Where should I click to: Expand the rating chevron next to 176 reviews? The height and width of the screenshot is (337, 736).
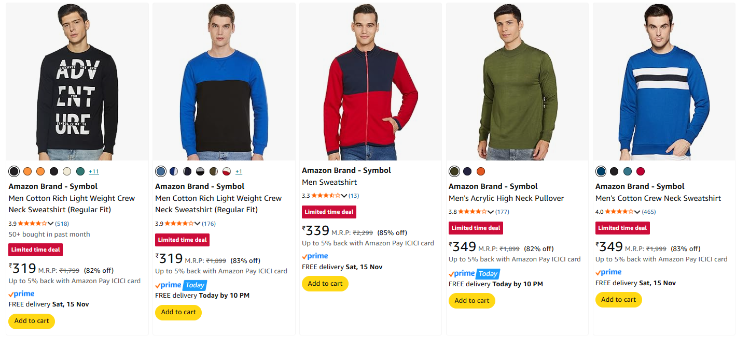[x=198, y=224]
